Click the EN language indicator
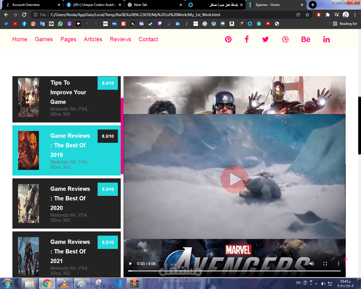This screenshot has width=361, height=289. 299,283
